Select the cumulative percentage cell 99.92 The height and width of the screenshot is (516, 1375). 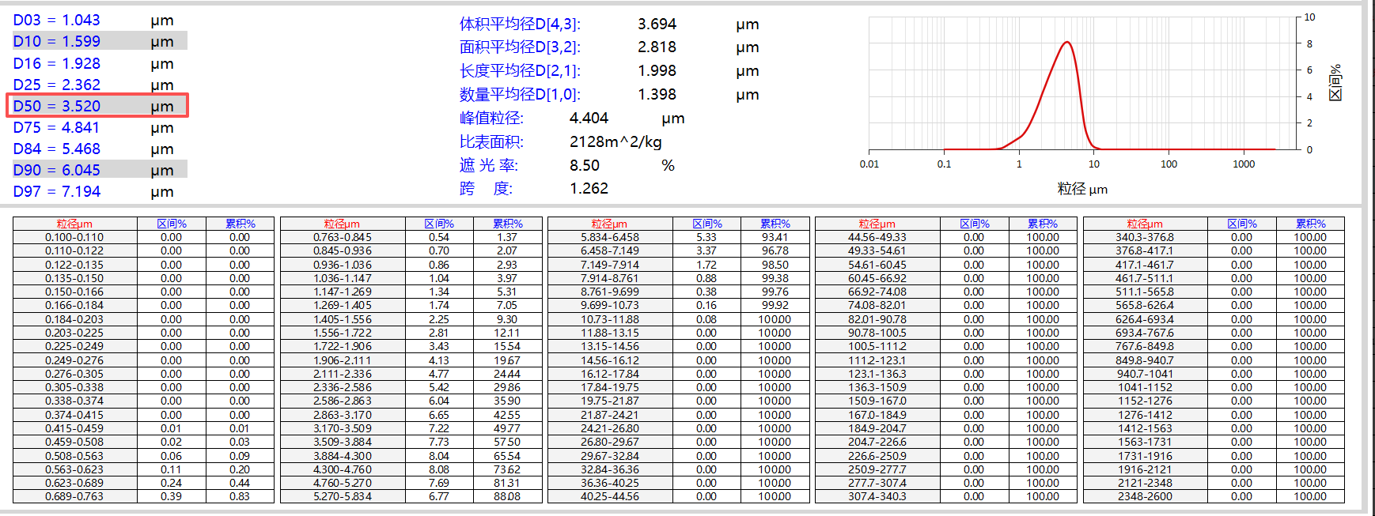click(775, 305)
